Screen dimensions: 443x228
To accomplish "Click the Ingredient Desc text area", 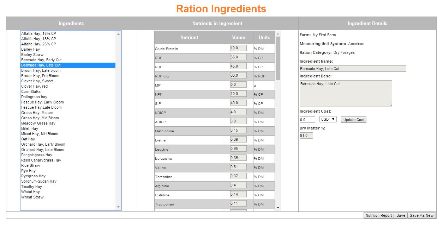I will [x=345, y=93].
